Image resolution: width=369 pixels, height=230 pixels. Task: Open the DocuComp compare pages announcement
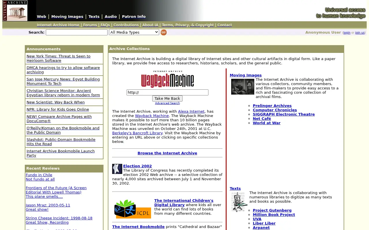click(x=59, y=119)
